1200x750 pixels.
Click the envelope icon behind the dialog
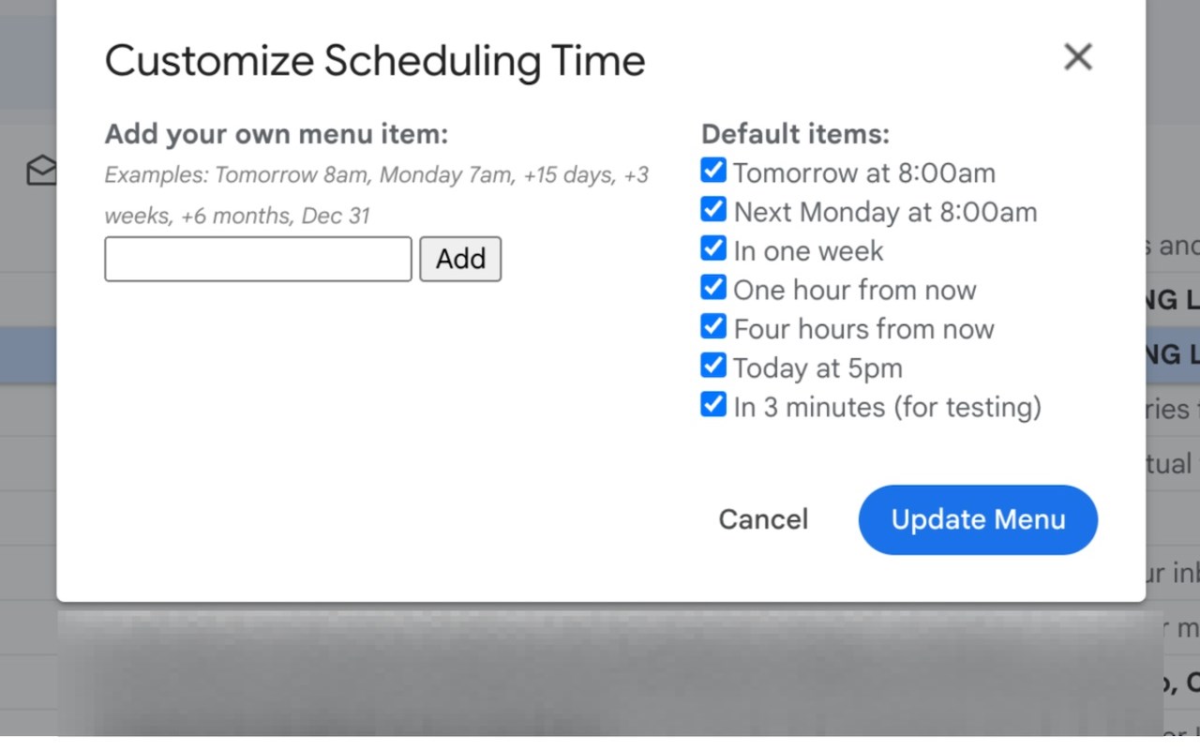coord(41,171)
